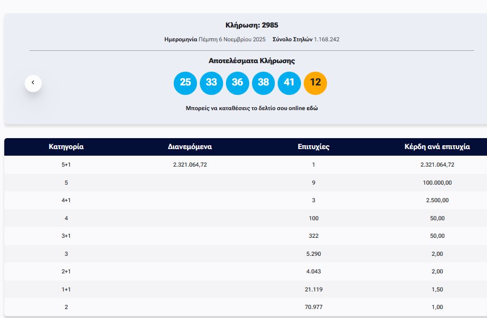The height and width of the screenshot is (318, 487).
Task: Pick the blue ball number 41
Action: [x=289, y=83]
